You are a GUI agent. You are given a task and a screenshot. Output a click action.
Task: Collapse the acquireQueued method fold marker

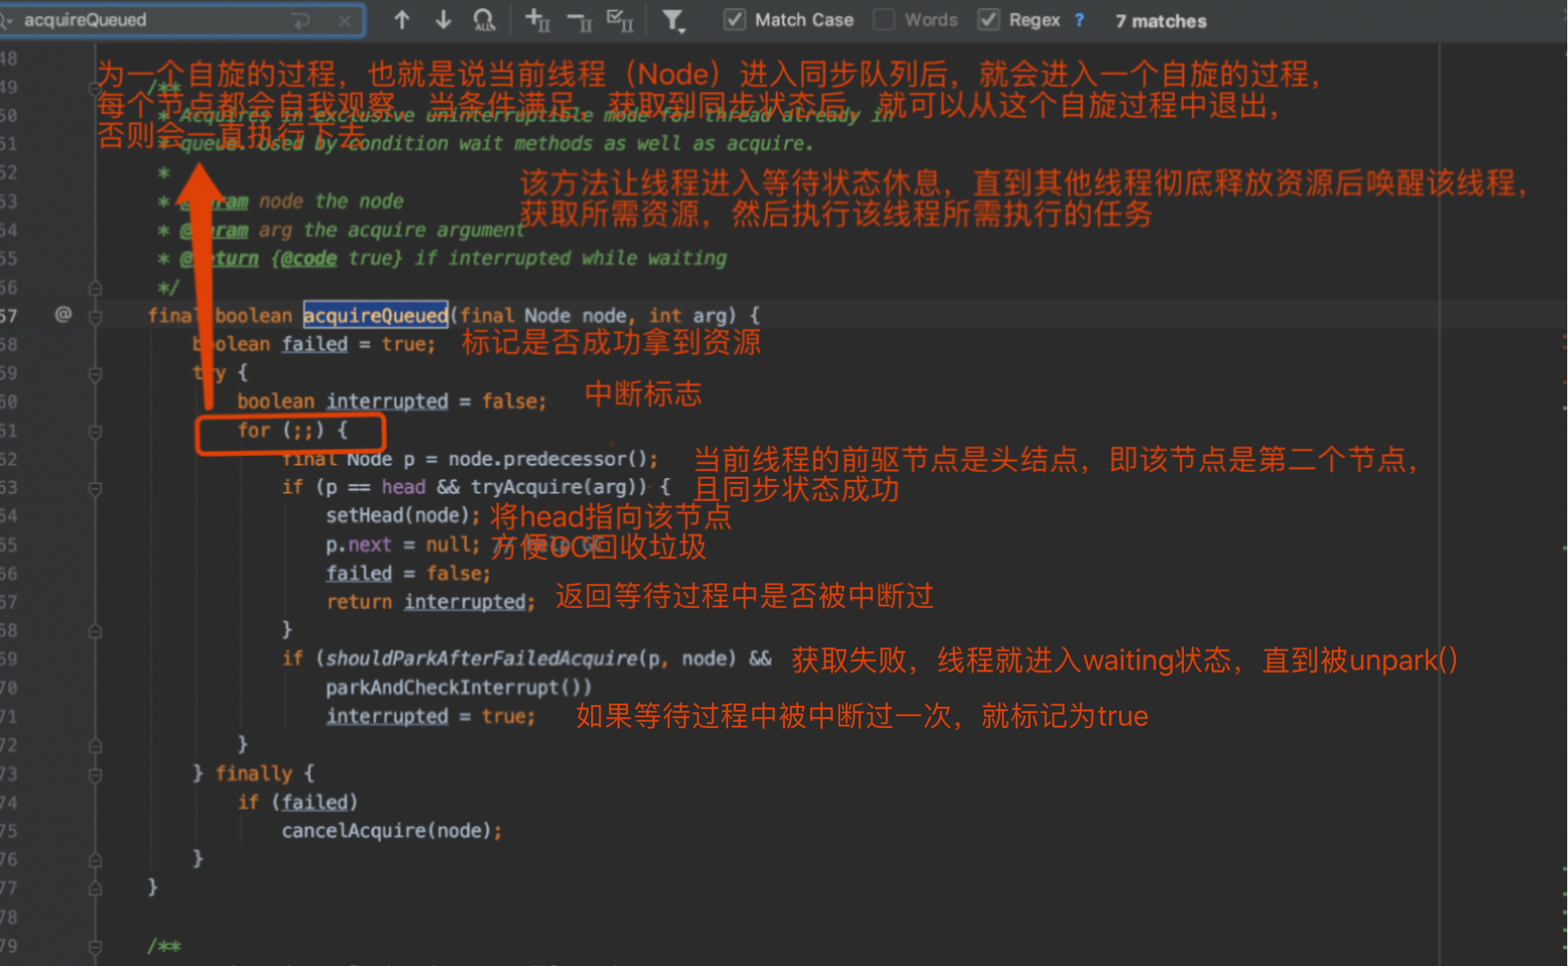96,316
